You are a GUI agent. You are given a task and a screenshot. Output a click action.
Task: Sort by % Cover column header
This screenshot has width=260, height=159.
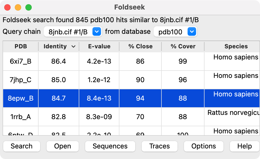(183, 46)
